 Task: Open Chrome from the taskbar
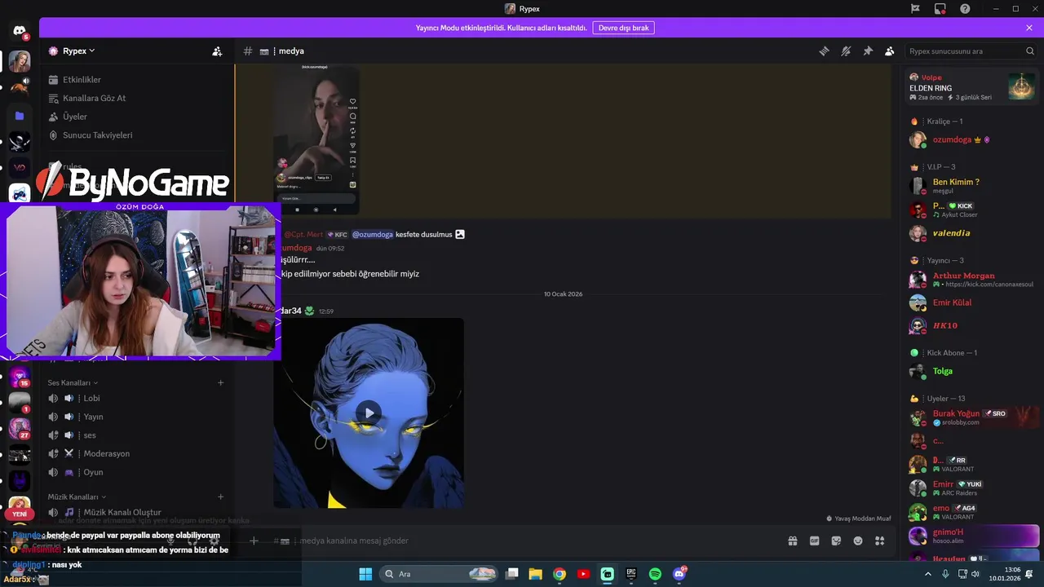click(x=560, y=574)
